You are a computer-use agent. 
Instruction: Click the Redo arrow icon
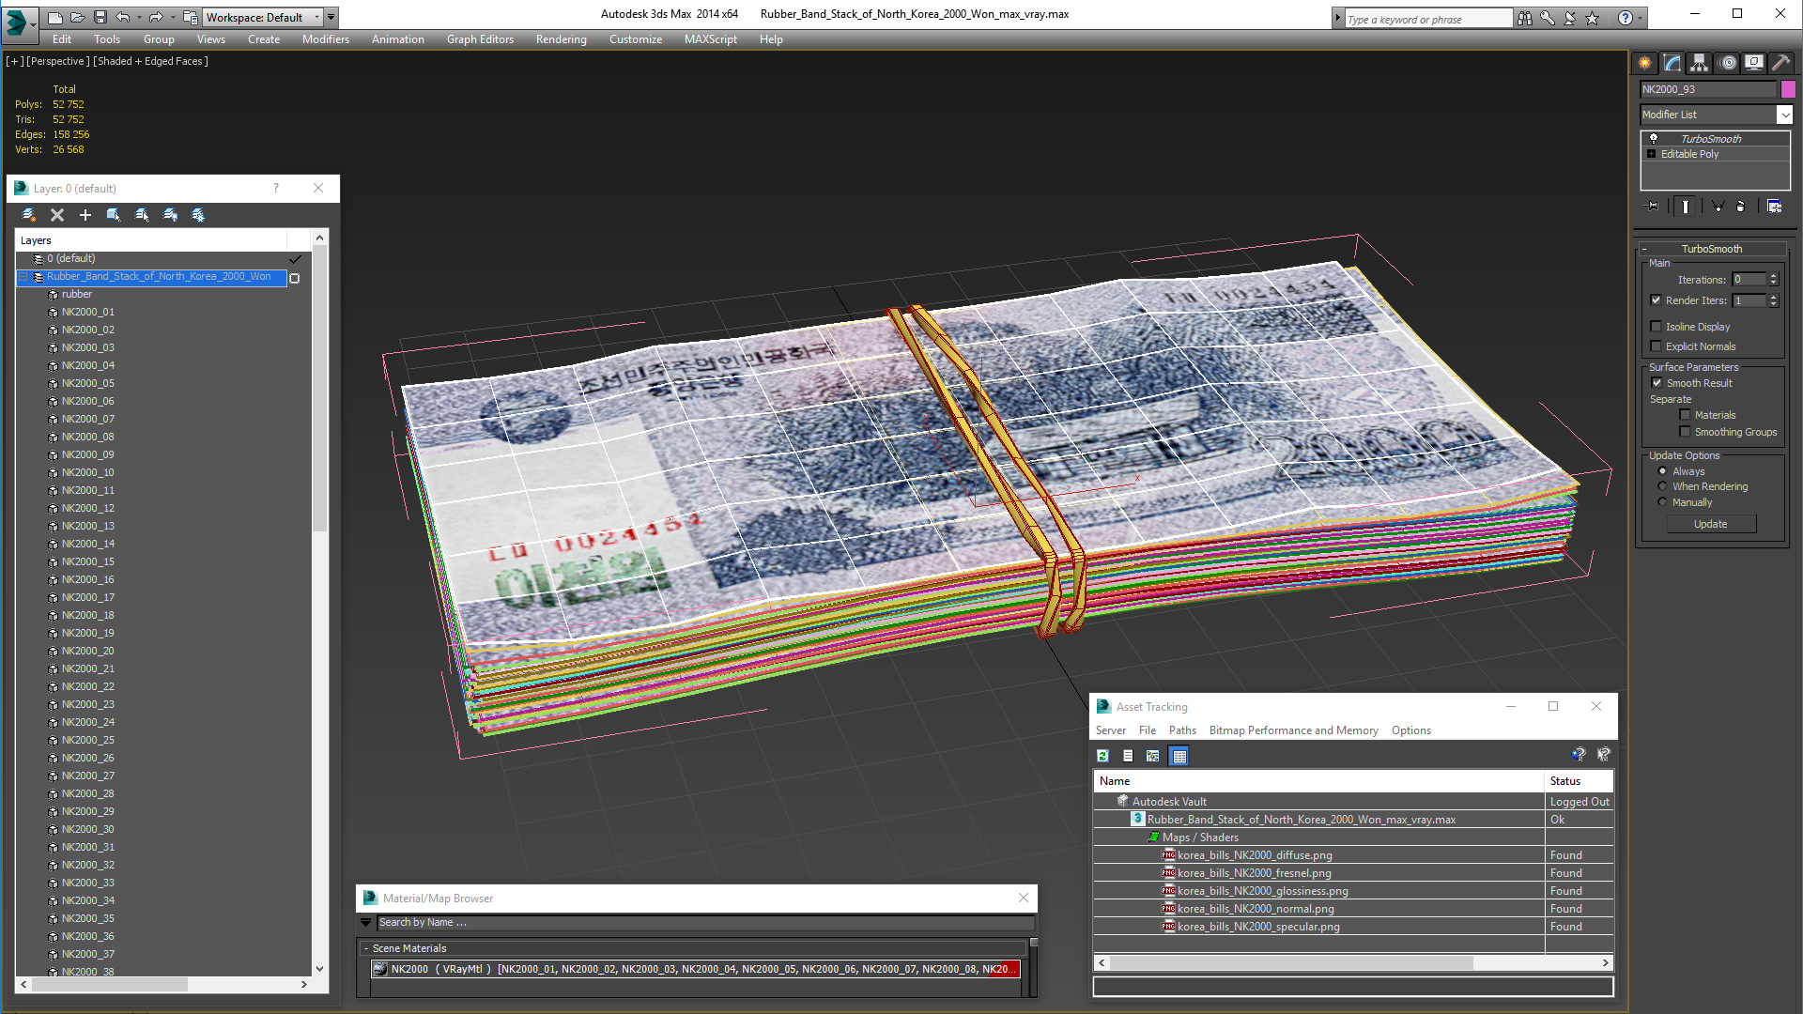[156, 17]
